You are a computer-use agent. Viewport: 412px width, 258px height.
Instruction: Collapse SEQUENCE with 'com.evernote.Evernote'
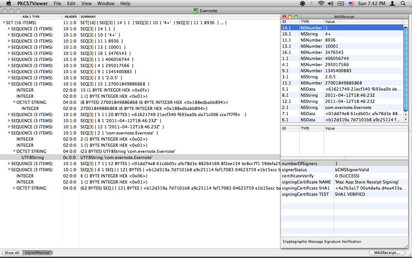point(9,133)
